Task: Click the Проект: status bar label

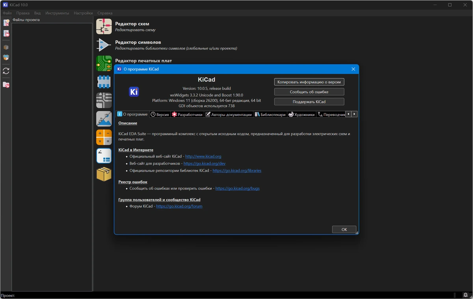Action: point(8,295)
